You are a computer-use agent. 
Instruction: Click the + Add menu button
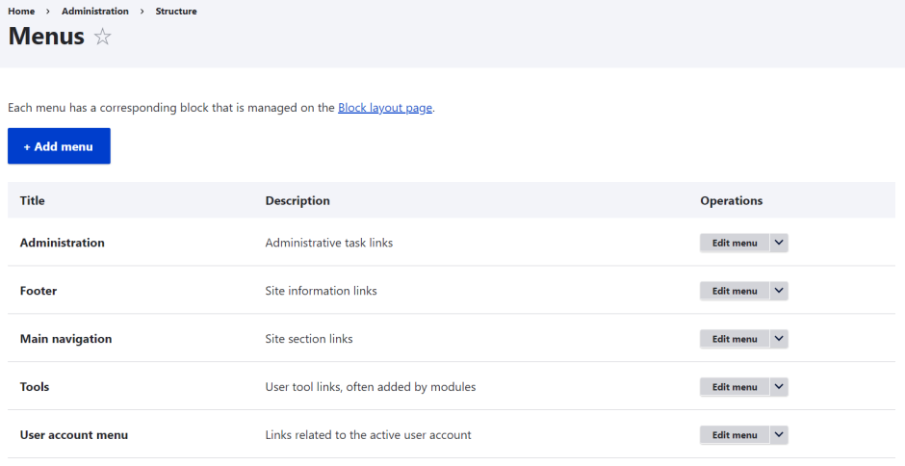(x=59, y=146)
